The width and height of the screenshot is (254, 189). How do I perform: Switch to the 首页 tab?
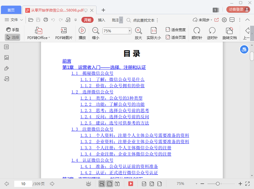(x=11, y=10)
